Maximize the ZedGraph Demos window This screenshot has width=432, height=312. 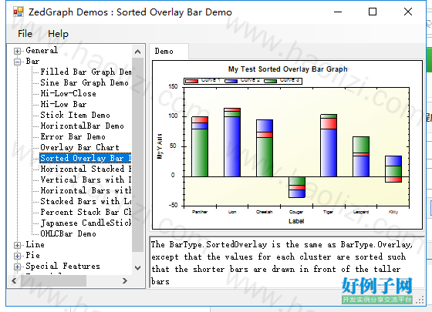click(x=373, y=12)
